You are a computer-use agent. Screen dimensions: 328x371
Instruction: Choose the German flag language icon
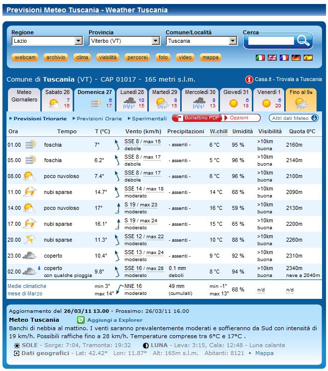click(x=296, y=58)
